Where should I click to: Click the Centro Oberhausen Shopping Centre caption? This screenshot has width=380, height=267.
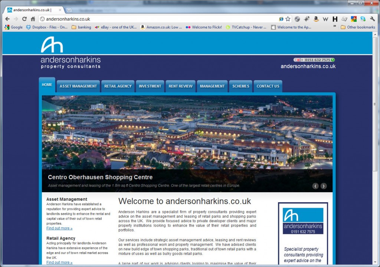(100, 177)
